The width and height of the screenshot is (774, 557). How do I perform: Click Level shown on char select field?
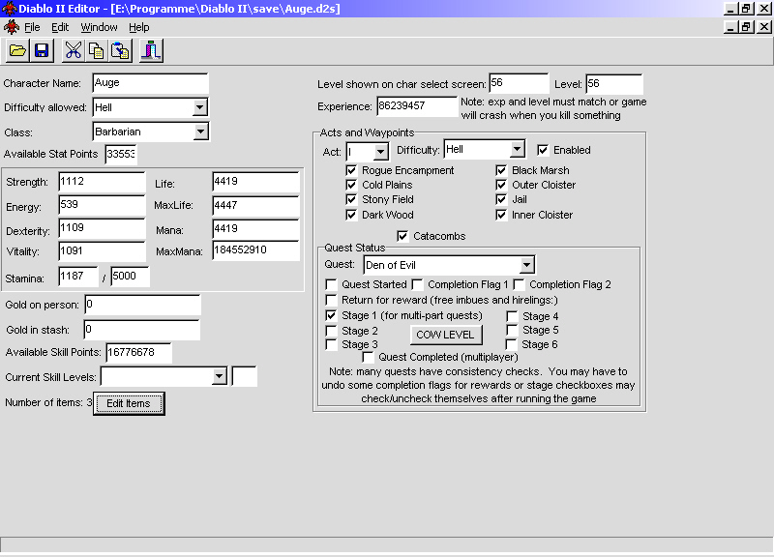coord(519,83)
